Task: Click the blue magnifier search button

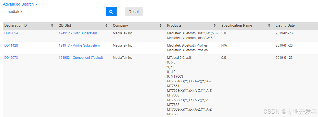Action: tap(111, 12)
